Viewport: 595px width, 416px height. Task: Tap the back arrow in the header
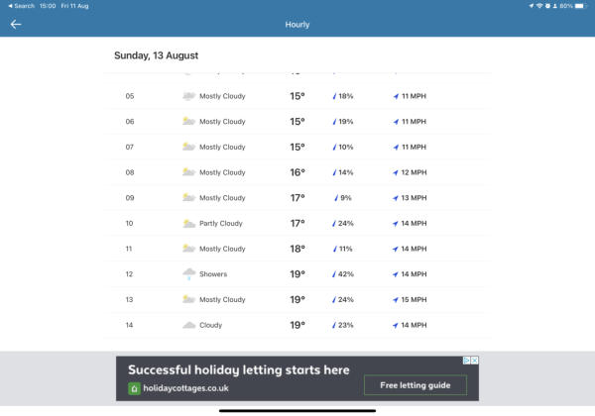[16, 24]
